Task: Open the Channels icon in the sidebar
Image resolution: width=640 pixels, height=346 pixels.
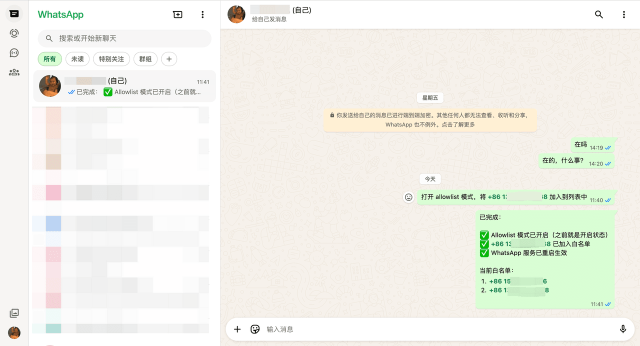Action: (x=14, y=52)
